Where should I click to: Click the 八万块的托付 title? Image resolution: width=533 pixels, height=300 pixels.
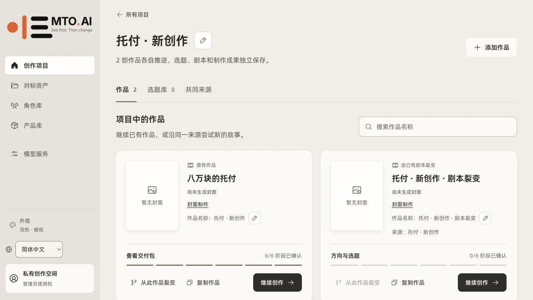click(x=212, y=178)
